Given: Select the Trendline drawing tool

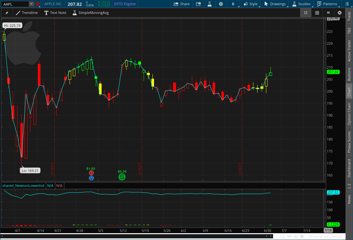Looking at the screenshot, I should point(27,13).
